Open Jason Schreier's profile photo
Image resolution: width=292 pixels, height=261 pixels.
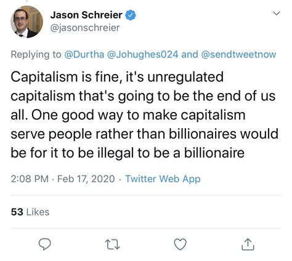tap(26, 22)
